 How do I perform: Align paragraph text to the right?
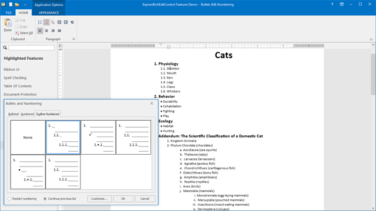(x=53, y=30)
